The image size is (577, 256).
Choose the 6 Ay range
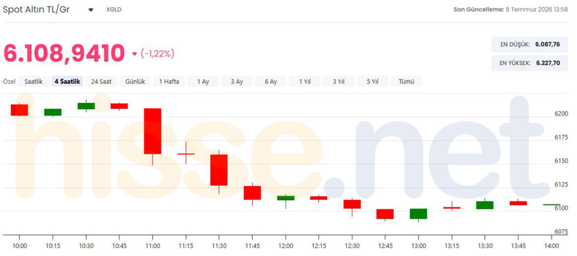tap(271, 81)
